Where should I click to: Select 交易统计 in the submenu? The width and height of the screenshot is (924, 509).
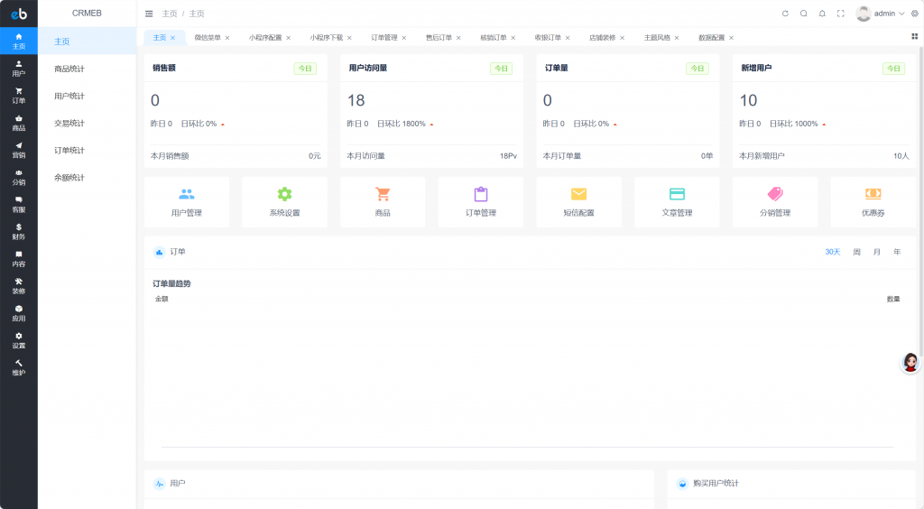pyautogui.click(x=69, y=124)
